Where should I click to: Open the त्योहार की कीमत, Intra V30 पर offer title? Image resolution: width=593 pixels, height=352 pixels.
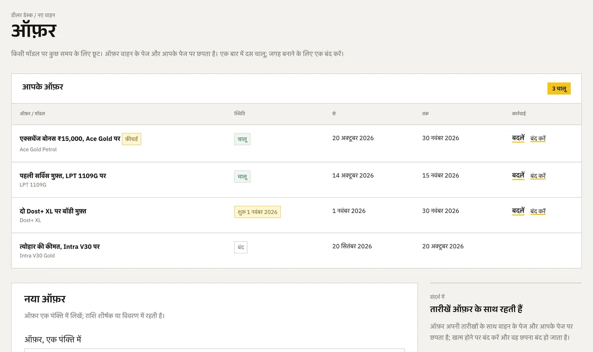click(x=60, y=246)
